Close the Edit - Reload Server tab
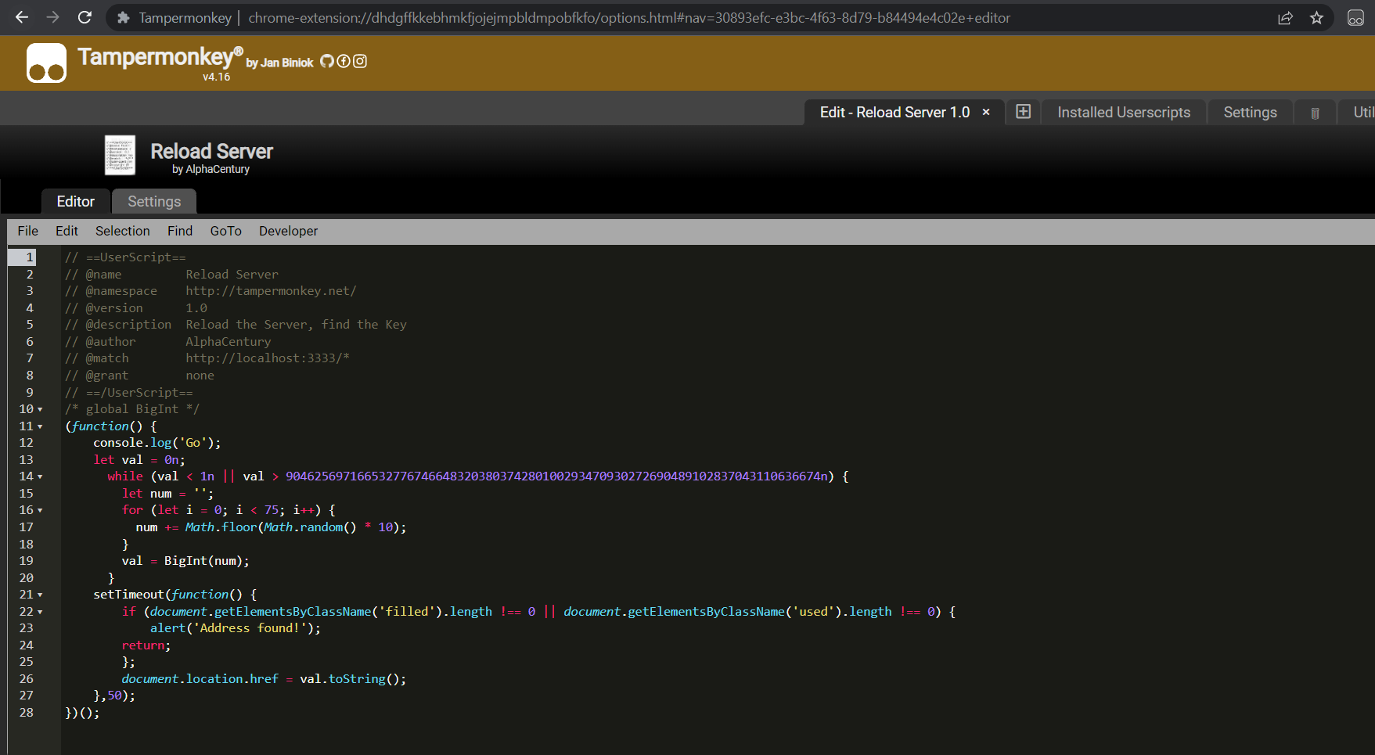The height and width of the screenshot is (755, 1375). [986, 112]
